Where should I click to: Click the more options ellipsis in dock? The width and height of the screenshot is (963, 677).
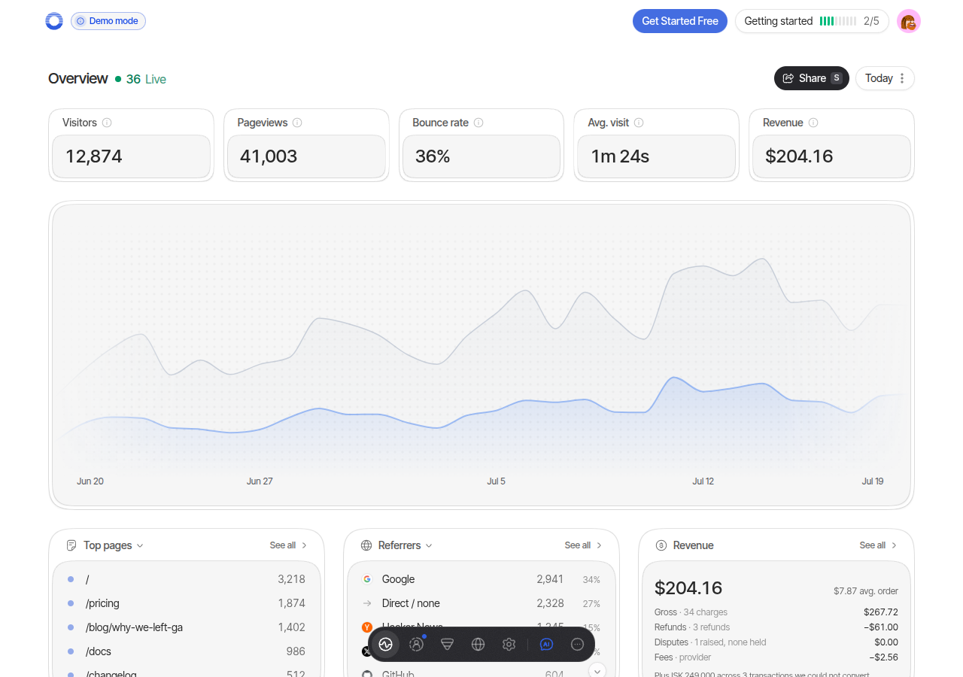pos(578,644)
